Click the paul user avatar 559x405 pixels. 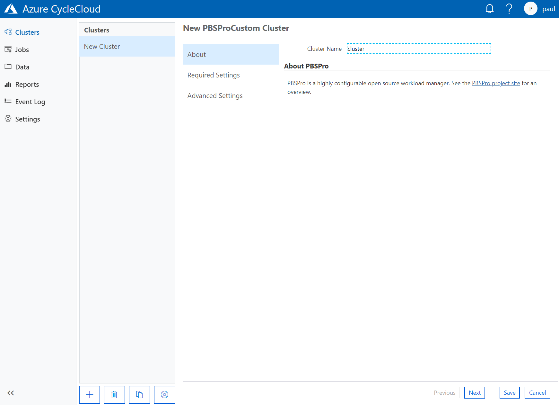(530, 9)
